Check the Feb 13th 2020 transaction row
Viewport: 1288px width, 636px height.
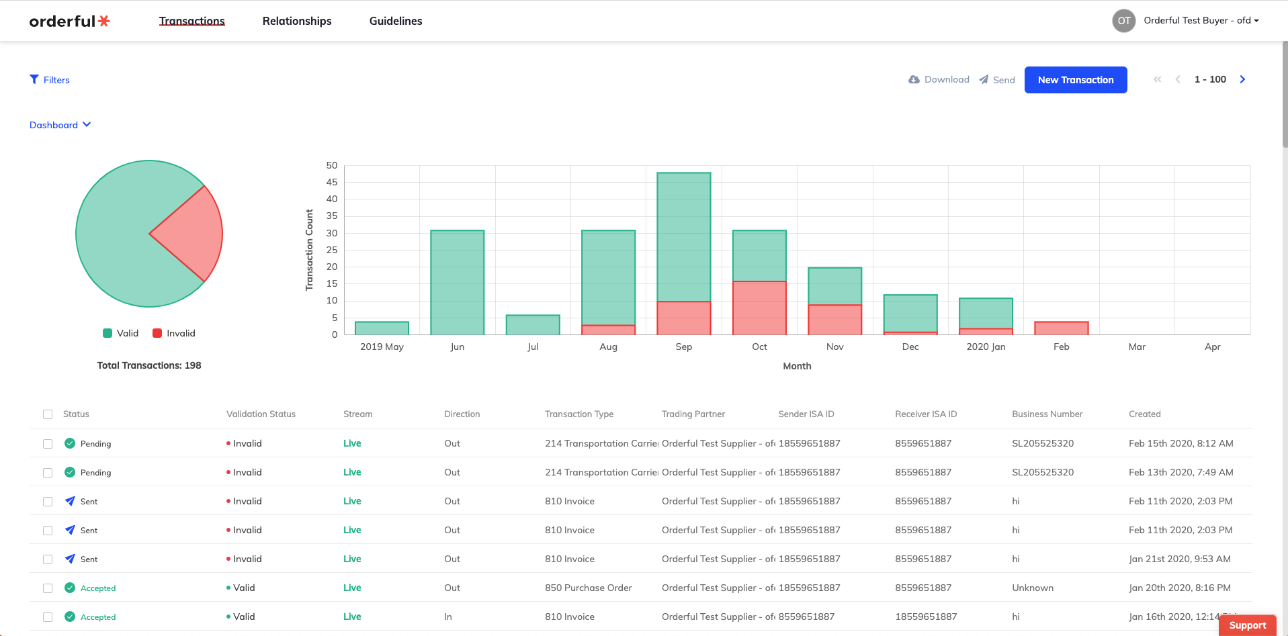tap(48, 473)
